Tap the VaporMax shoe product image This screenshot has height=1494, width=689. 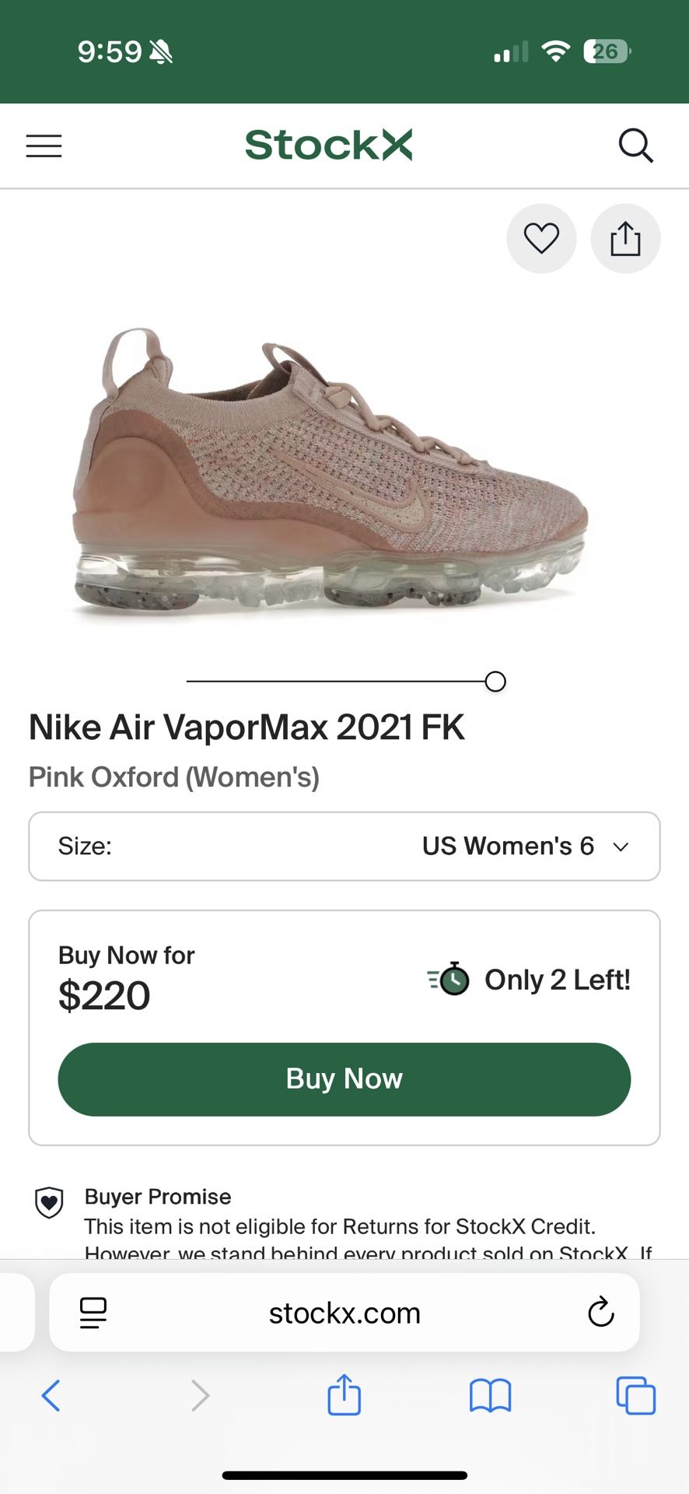[331, 475]
